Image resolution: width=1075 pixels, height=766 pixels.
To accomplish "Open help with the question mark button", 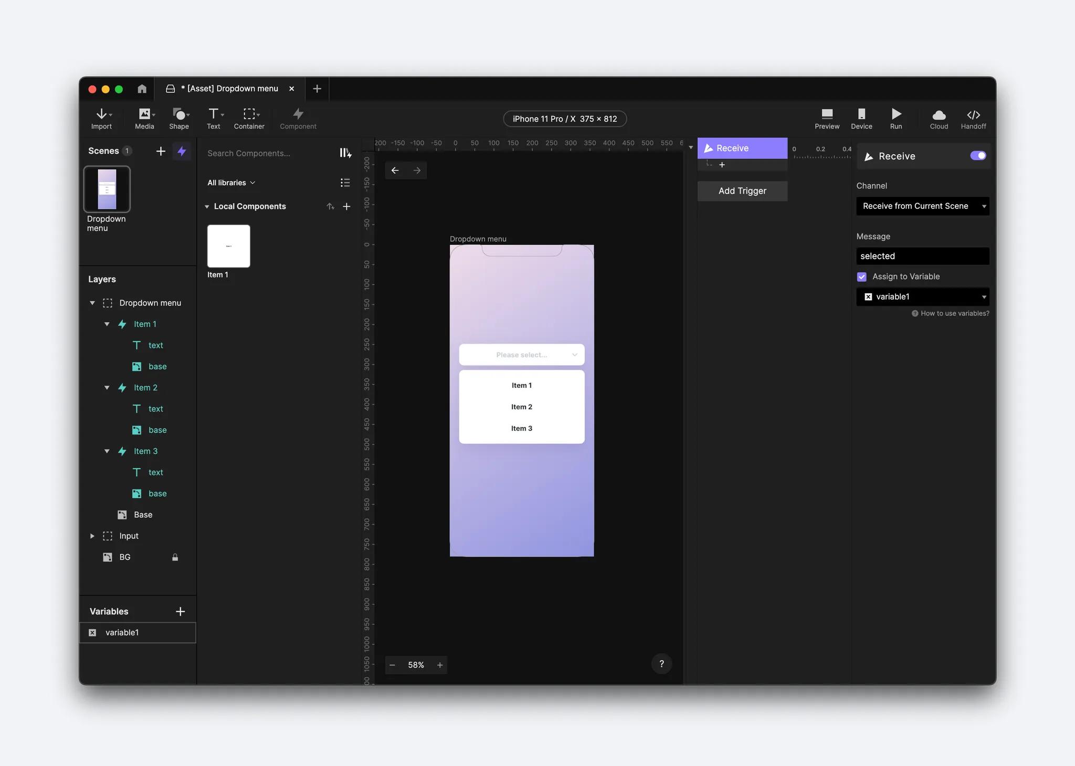I will [x=661, y=664].
